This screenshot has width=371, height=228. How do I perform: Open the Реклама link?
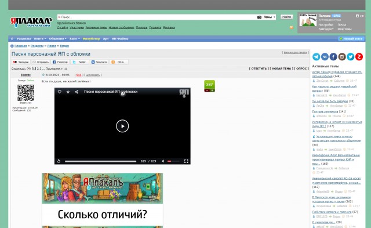169,27
